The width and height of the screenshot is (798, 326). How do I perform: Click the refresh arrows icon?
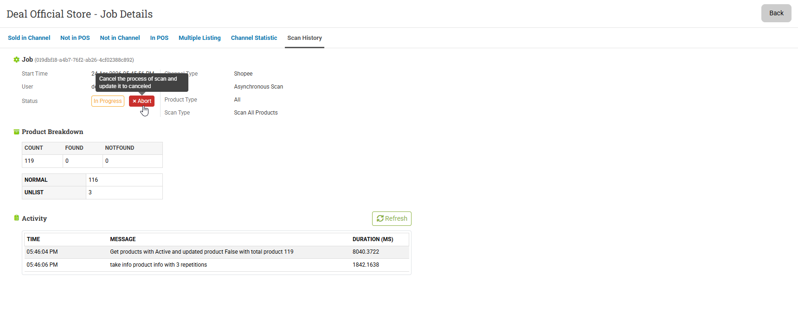point(380,218)
